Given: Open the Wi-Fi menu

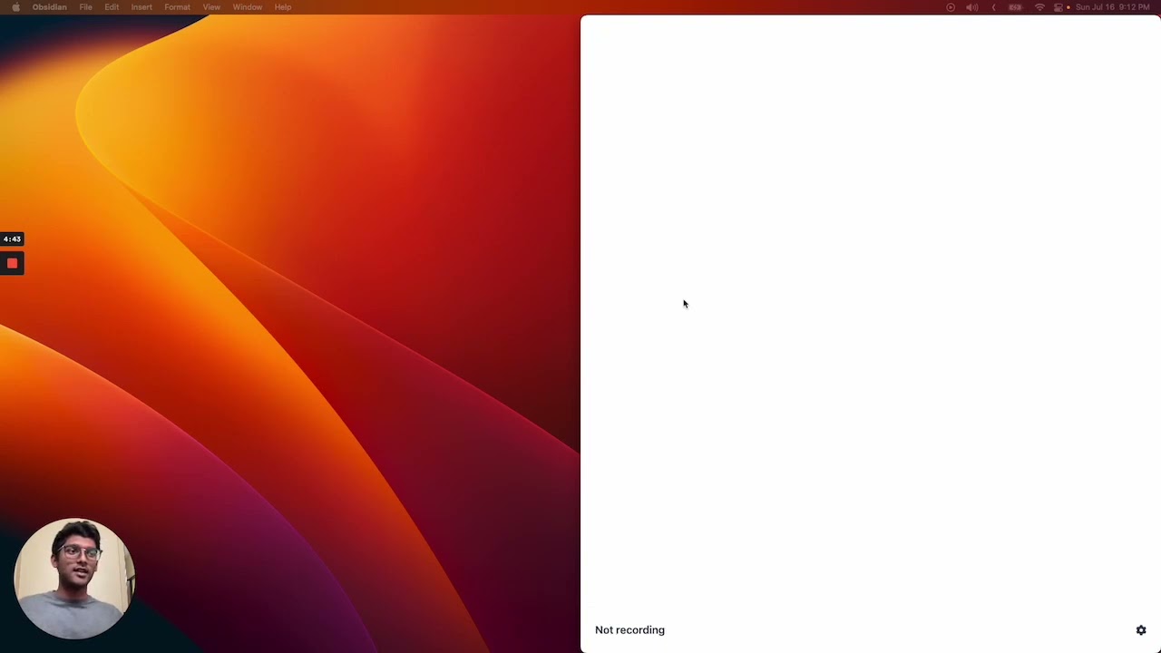Looking at the screenshot, I should (1039, 7).
